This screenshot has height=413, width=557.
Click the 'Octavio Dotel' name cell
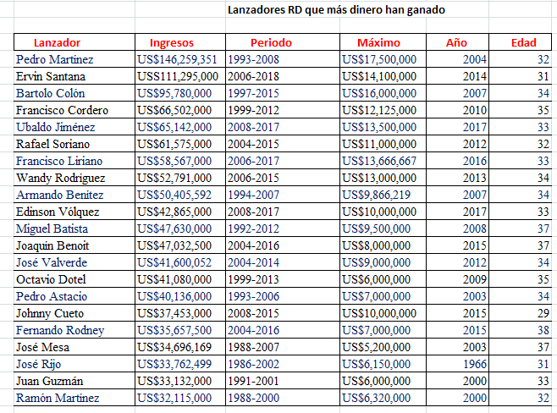tap(52, 279)
